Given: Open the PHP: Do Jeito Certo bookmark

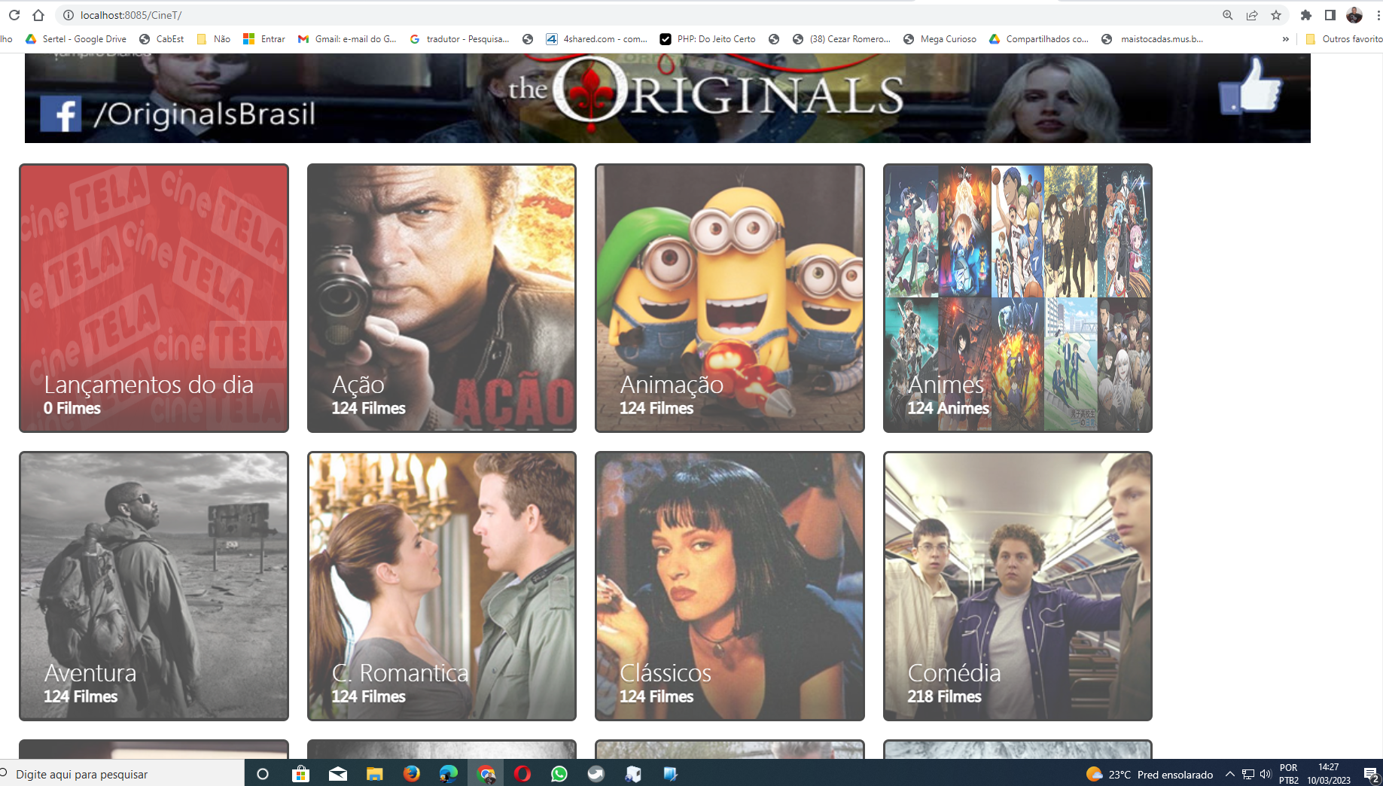Looking at the screenshot, I should 708,39.
